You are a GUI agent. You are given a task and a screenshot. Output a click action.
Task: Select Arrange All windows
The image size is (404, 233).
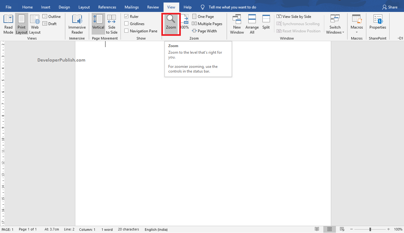click(252, 24)
